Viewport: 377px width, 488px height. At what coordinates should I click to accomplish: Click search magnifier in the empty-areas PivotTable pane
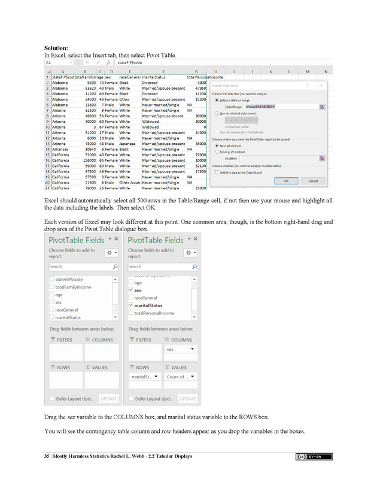(115, 266)
